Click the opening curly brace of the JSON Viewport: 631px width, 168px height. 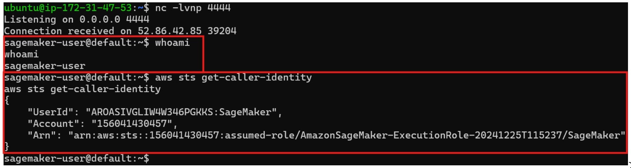(x=7, y=100)
